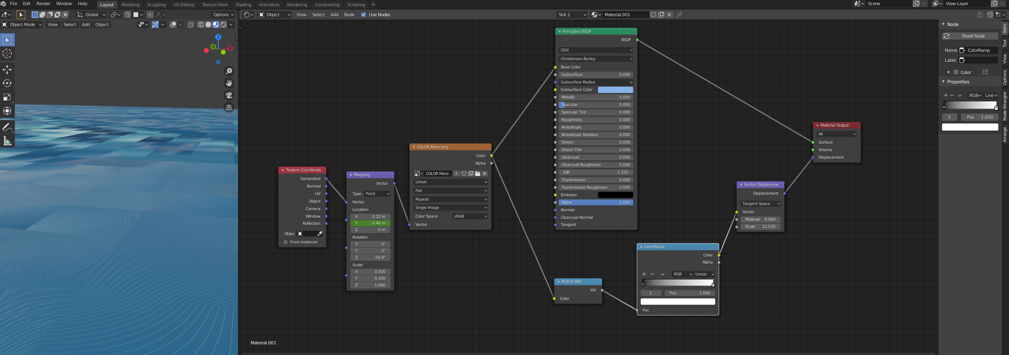Pin the node tree with pushpin icon
The image size is (1009, 355).
(680, 15)
